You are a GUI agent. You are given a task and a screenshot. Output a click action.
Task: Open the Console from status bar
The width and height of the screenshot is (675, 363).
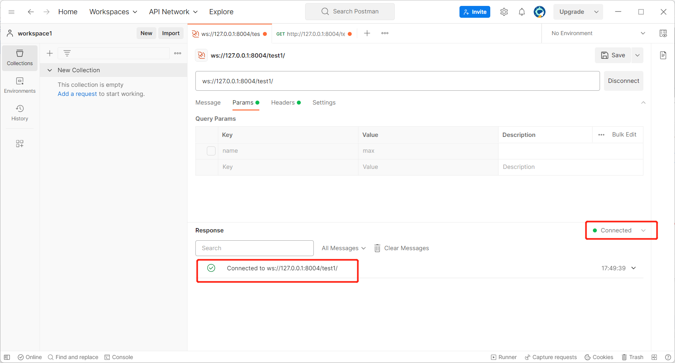tap(119, 357)
